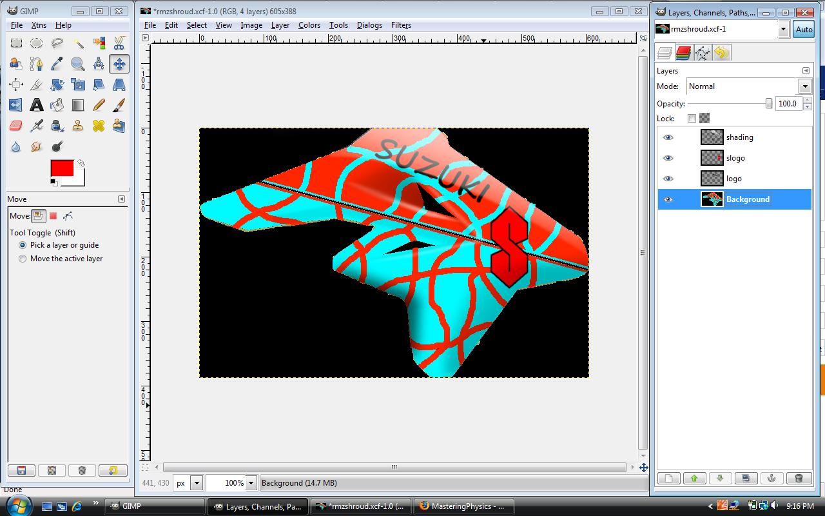The width and height of the screenshot is (825, 516).
Task: Toggle visibility of the logo layer
Action: [x=668, y=179]
